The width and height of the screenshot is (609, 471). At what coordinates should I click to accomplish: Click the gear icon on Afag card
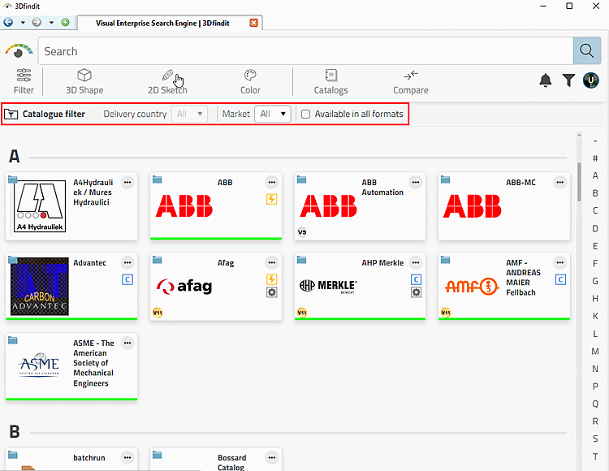pos(271,292)
